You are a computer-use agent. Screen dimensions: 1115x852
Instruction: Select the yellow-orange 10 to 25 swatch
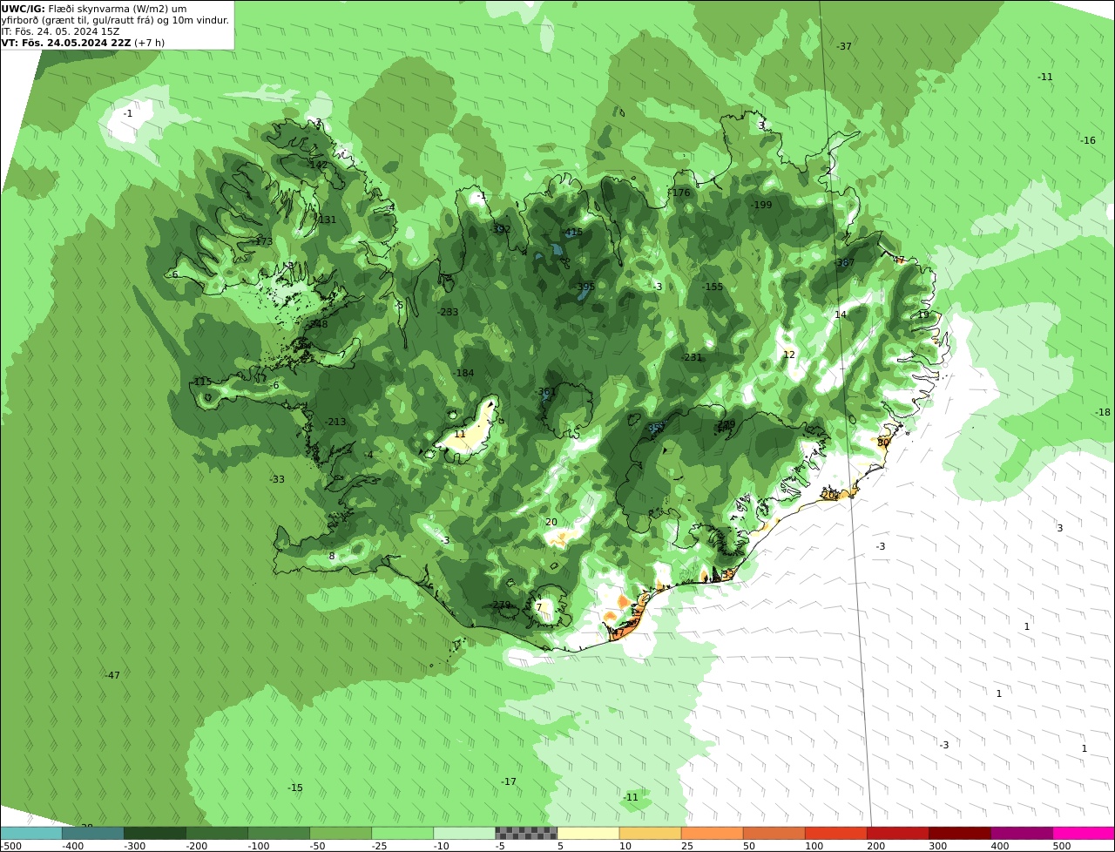[x=650, y=833]
